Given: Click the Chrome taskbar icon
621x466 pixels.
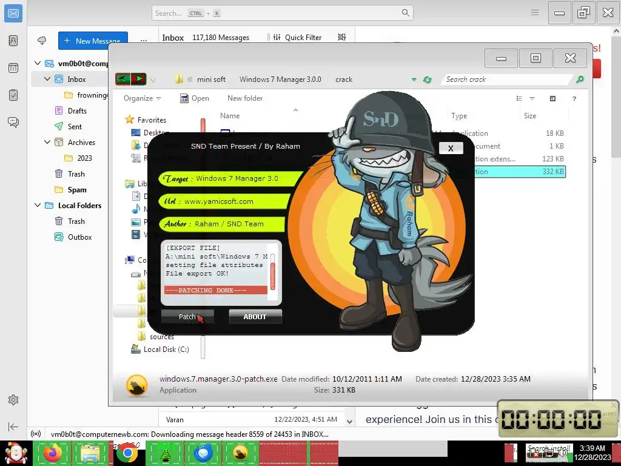Looking at the screenshot, I should click(x=127, y=453).
